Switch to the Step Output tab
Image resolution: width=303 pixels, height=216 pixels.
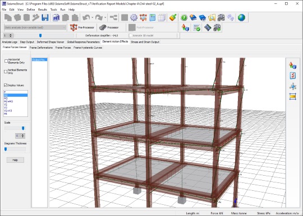[x=27, y=42]
